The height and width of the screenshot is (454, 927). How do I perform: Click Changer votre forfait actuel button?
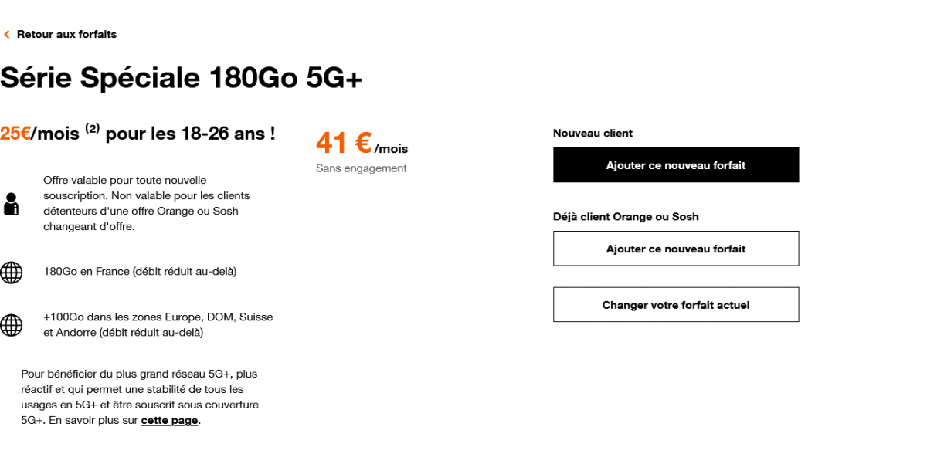point(675,305)
